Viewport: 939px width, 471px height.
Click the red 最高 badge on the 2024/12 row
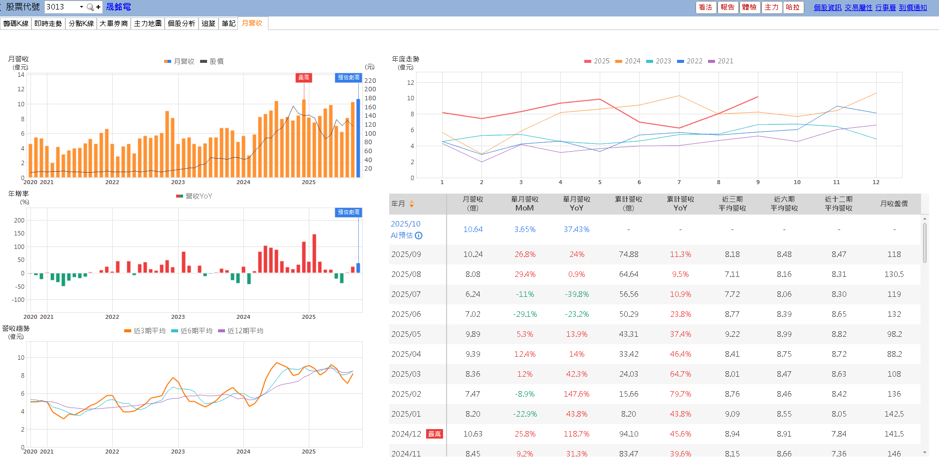(x=435, y=434)
